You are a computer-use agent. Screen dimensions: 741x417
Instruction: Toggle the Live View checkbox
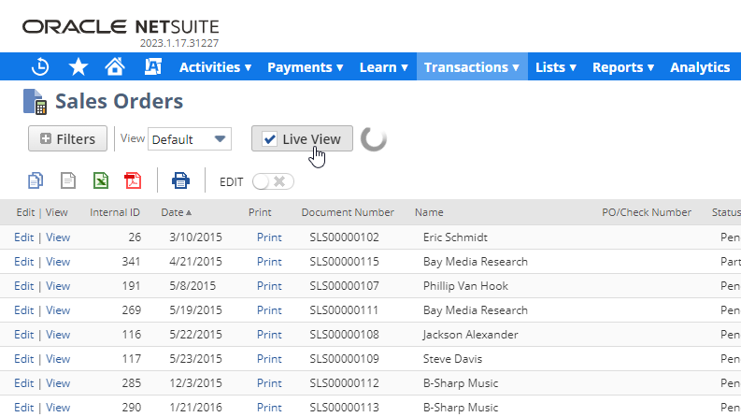click(x=269, y=139)
